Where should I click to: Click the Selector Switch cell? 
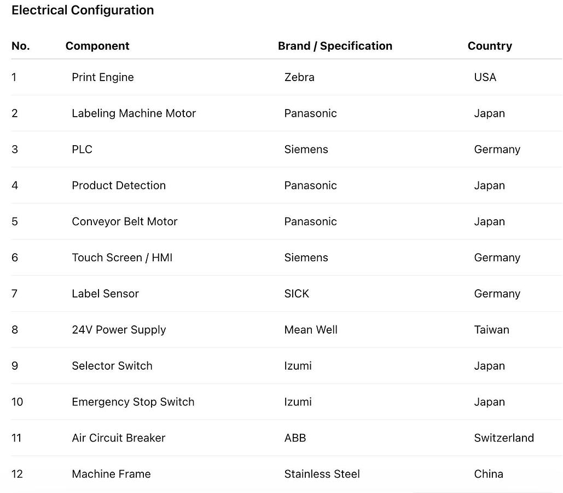[112, 366]
